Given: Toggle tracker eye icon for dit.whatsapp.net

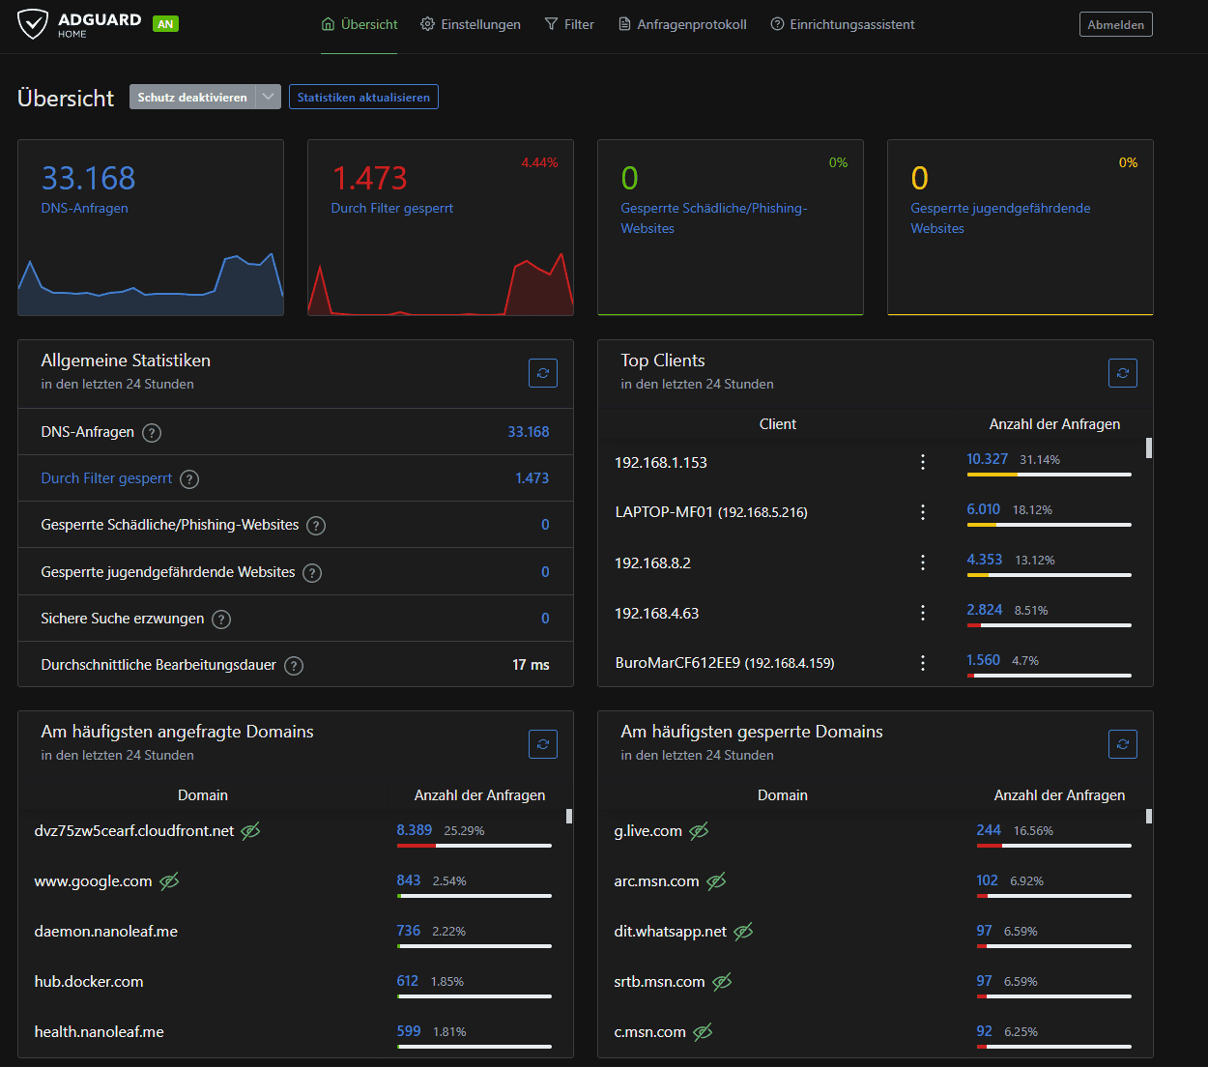Looking at the screenshot, I should click(x=743, y=932).
